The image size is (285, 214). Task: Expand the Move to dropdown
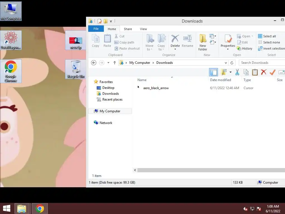149,49
